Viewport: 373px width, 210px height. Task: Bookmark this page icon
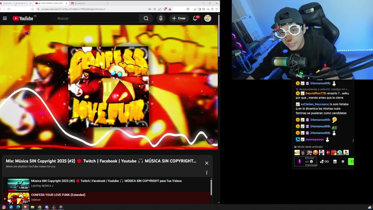point(32,9)
